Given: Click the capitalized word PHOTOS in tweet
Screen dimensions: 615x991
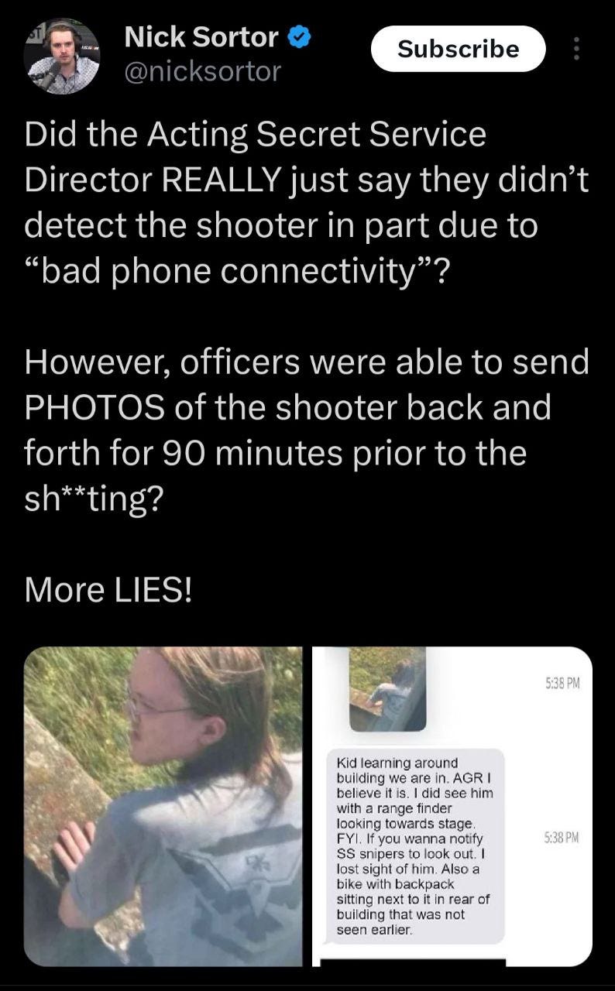Looking at the screenshot, I should coord(94,407).
